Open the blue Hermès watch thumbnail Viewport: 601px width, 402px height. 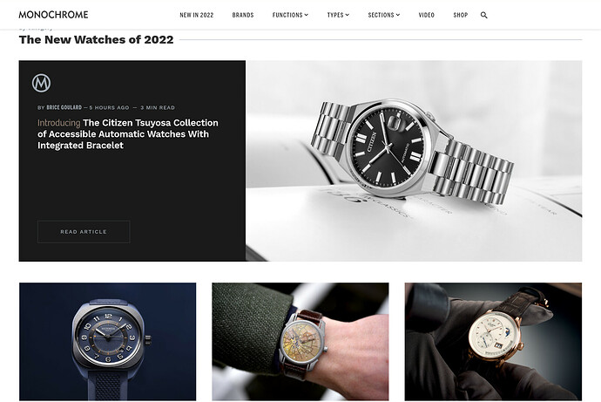click(x=108, y=342)
